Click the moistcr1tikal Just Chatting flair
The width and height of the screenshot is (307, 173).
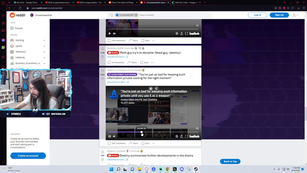[122, 74]
